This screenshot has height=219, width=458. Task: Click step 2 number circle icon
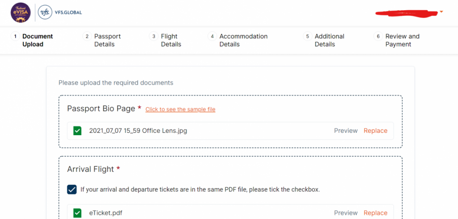click(87, 37)
